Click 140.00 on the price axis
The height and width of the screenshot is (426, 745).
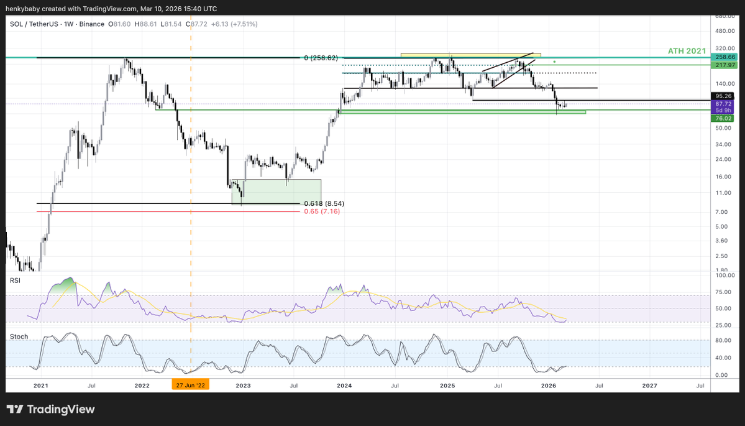point(724,84)
